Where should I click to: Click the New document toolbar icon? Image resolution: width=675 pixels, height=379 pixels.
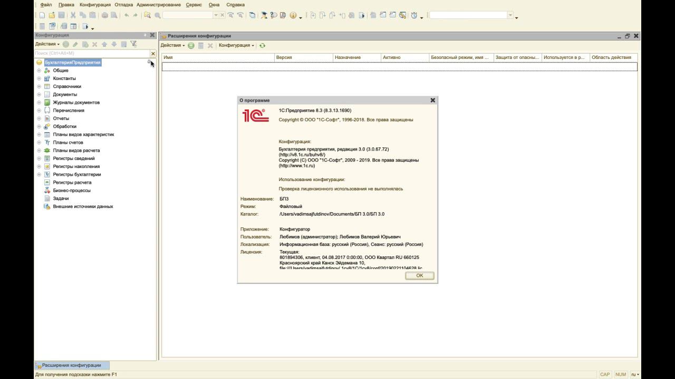pyautogui.click(x=43, y=16)
